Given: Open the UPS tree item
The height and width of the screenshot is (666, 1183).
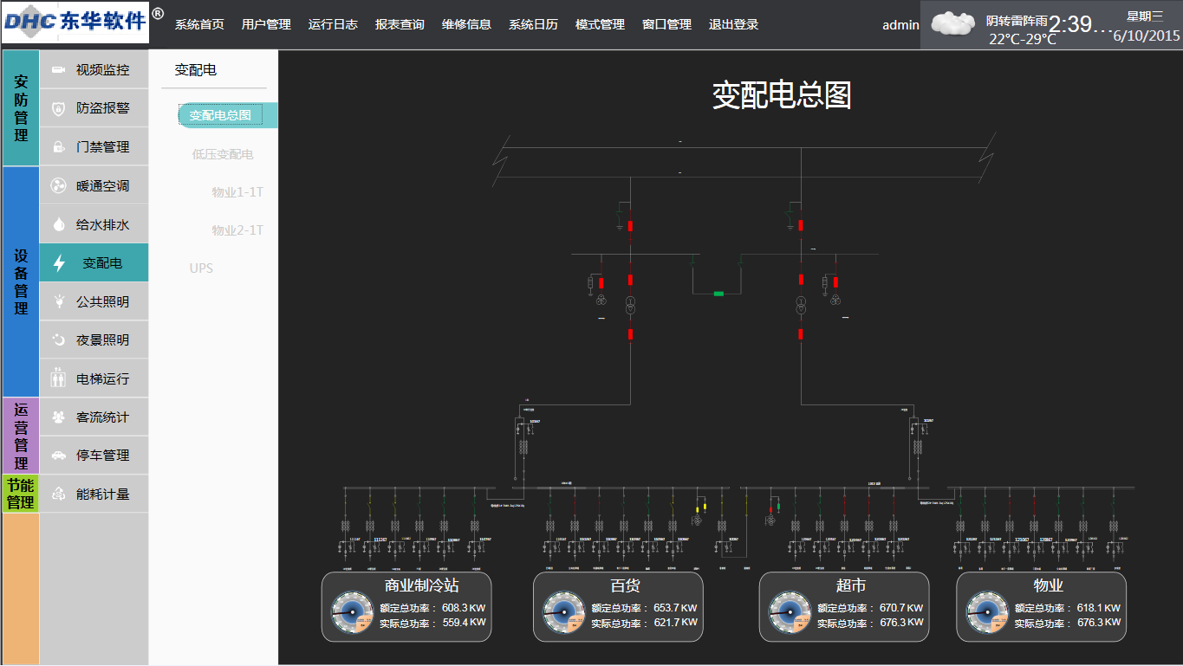Looking at the screenshot, I should pyautogui.click(x=201, y=268).
